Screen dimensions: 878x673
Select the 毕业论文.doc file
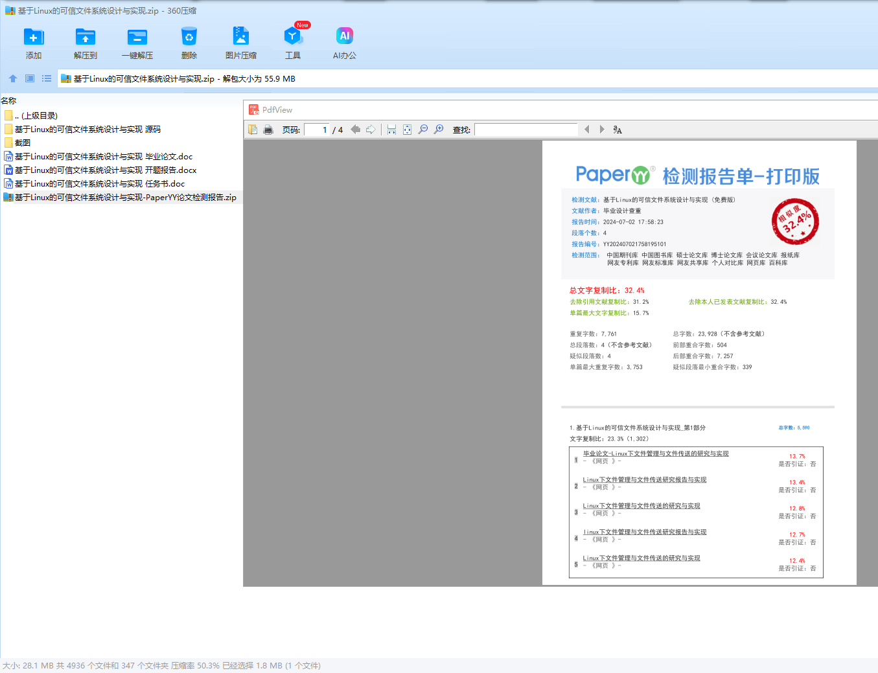[x=98, y=156]
